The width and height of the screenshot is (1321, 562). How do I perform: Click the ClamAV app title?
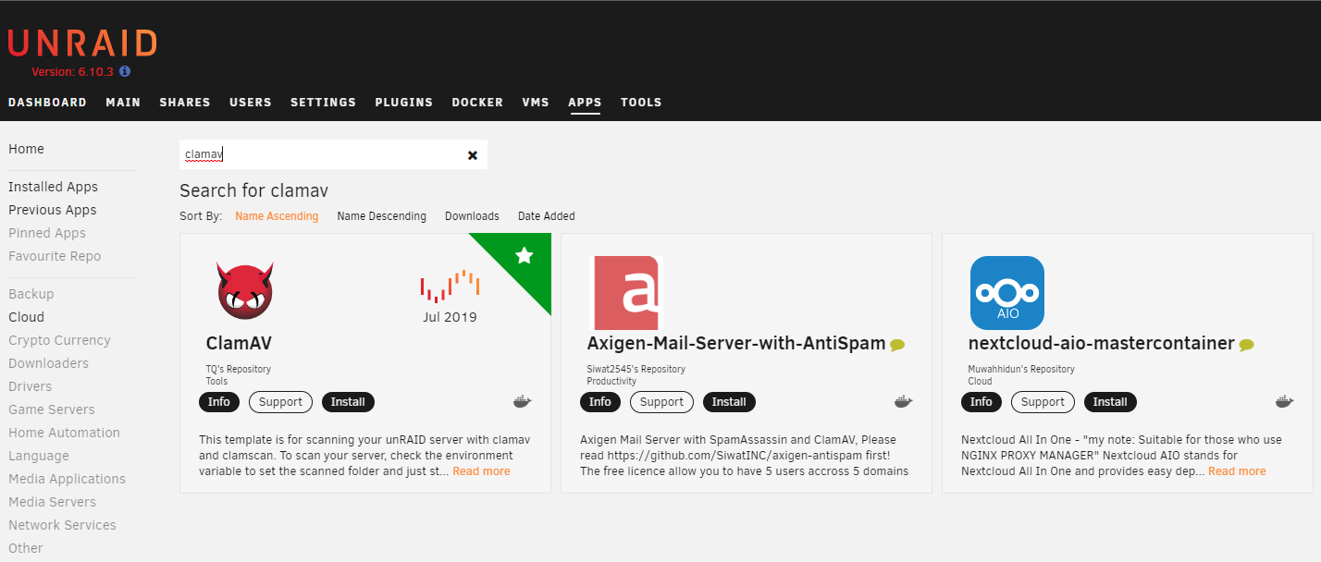point(239,344)
